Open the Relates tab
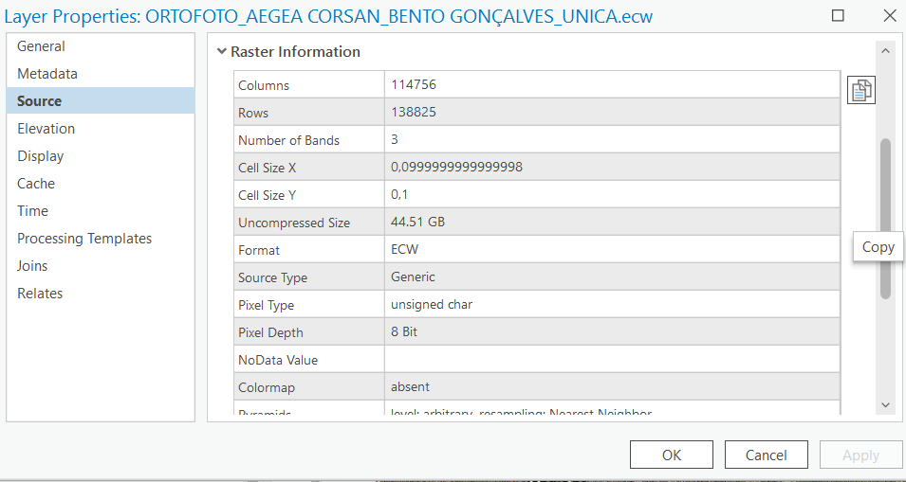This screenshot has height=482, width=906. [x=40, y=294]
